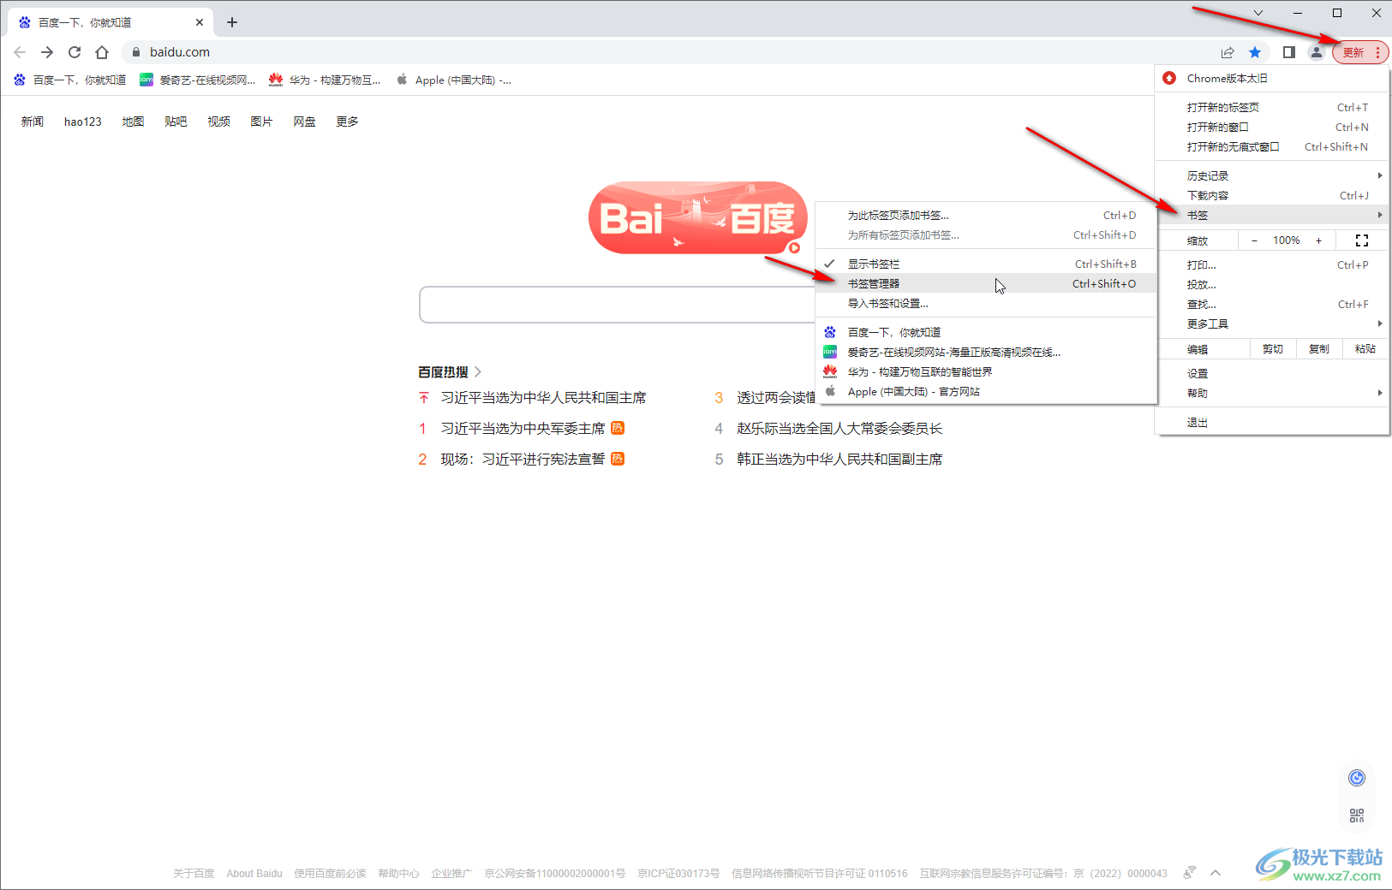Choose 书签管理器 from submenu
1392x890 pixels.
(x=986, y=283)
